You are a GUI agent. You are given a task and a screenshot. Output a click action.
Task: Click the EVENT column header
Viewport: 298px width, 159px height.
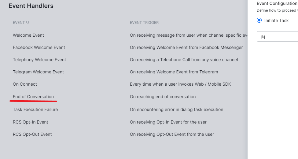click(x=19, y=22)
